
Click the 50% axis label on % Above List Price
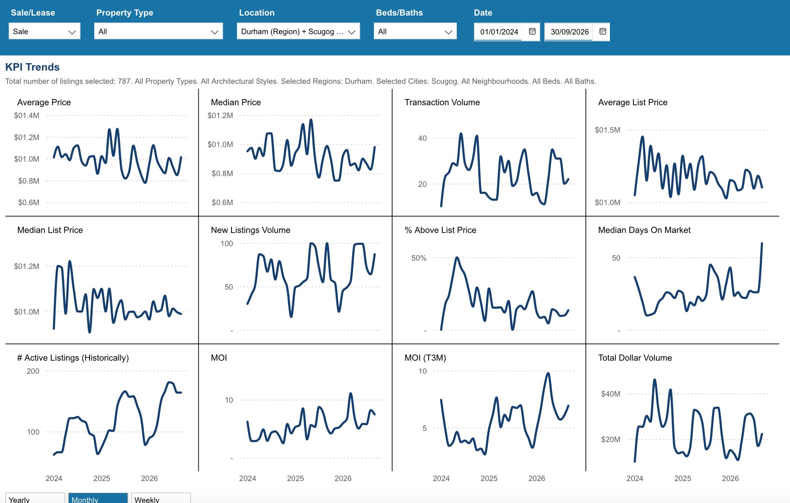coord(419,258)
